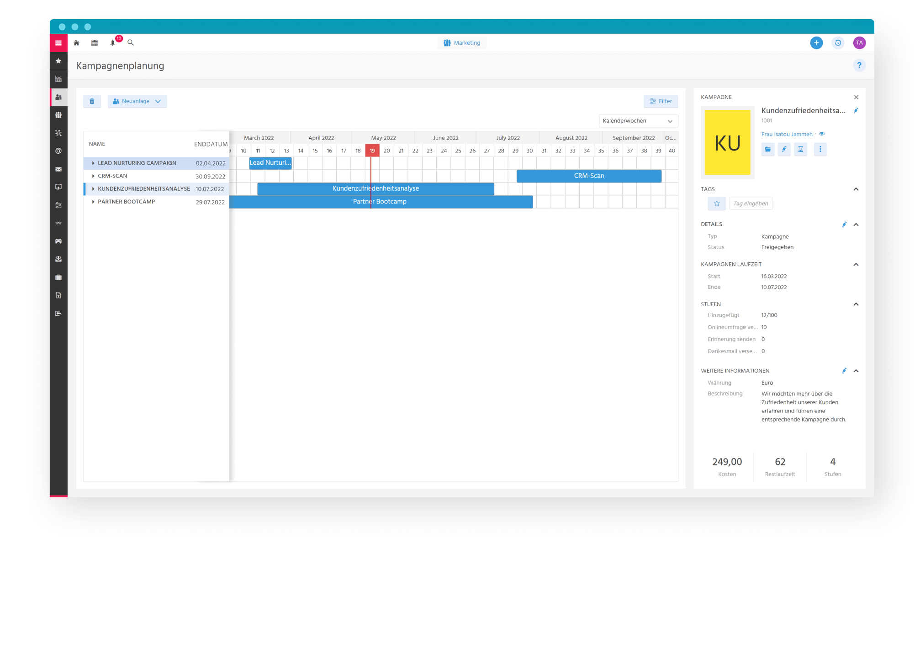Click the 249,00 Kosten value
This screenshot has width=920, height=657.
tap(727, 462)
